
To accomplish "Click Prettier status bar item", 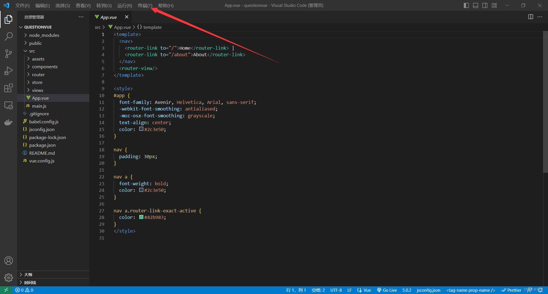I will point(511,290).
